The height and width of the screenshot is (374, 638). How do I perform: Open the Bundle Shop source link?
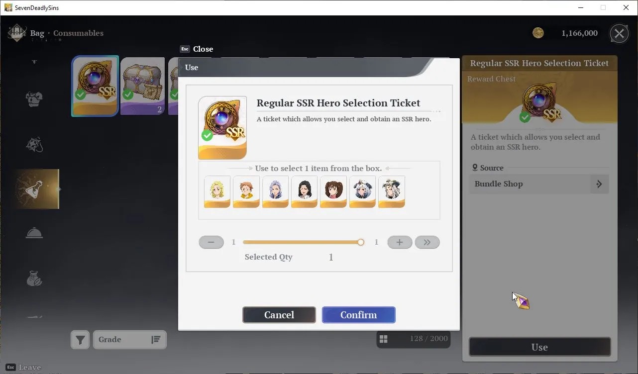(539, 184)
